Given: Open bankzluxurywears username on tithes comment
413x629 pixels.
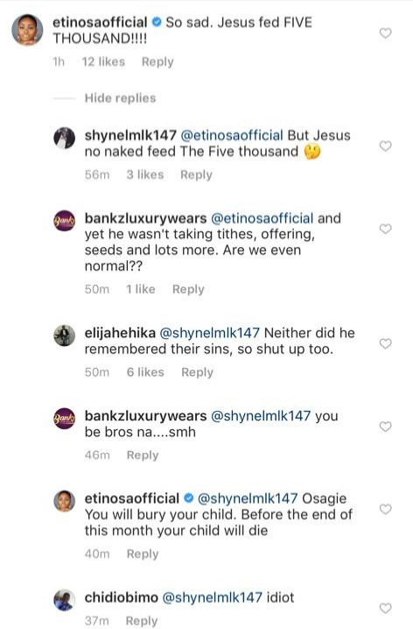Looking at the screenshot, I should [145, 218].
